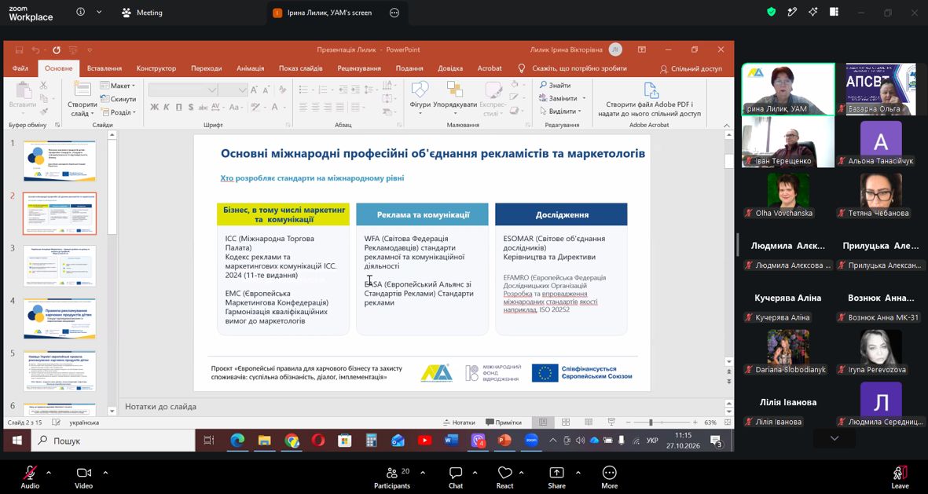Switch to reading view icon

click(589, 423)
